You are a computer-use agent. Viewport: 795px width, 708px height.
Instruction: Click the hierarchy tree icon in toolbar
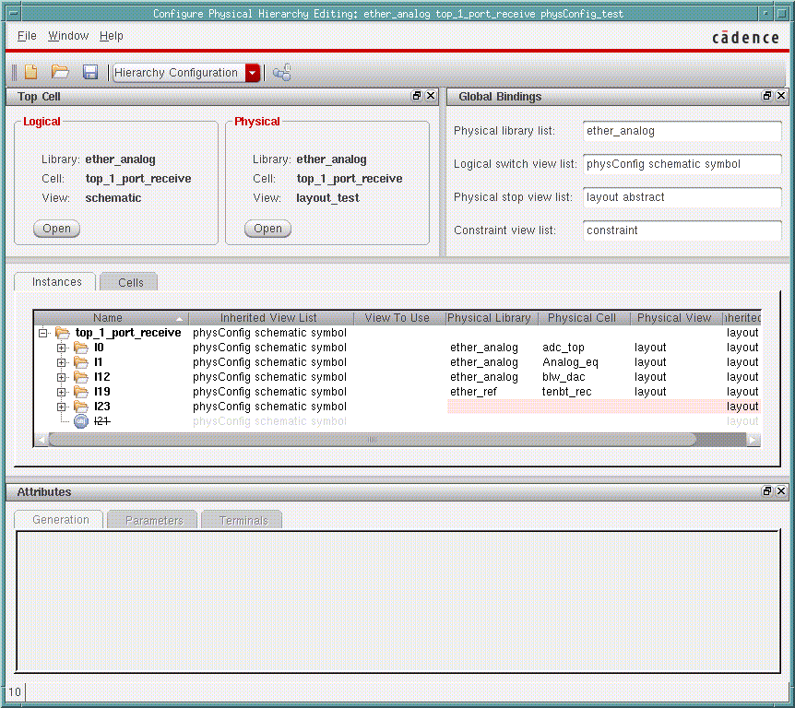(282, 73)
